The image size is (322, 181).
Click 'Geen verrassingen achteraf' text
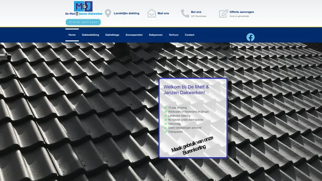(x=185, y=128)
